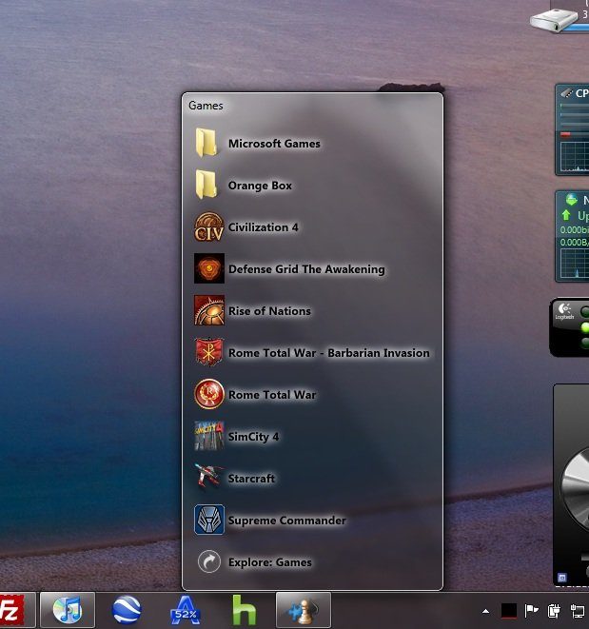
Task: Click the CPU meter gadget graph
Action: pos(575,156)
